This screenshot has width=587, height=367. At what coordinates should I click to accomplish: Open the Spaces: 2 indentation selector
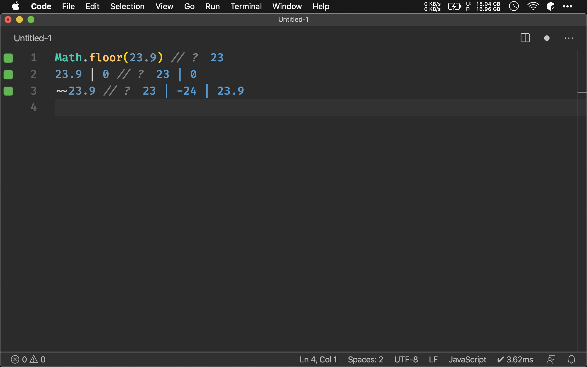point(365,359)
